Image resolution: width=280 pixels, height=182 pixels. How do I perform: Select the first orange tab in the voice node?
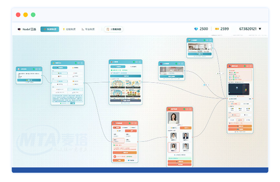[x=117, y=127]
